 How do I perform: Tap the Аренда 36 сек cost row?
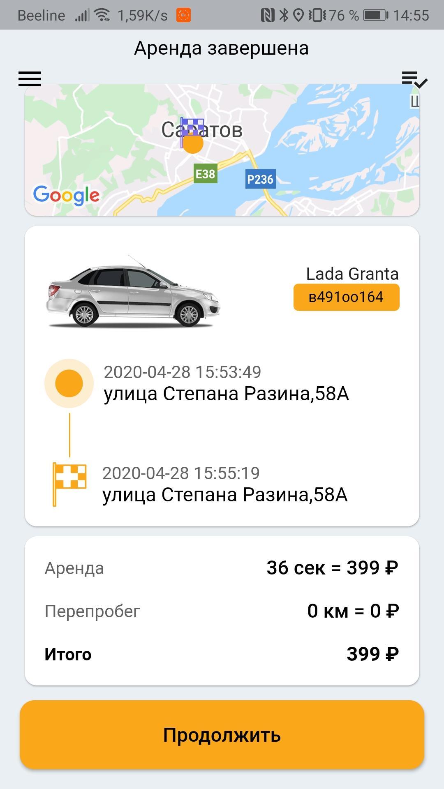[x=222, y=568]
